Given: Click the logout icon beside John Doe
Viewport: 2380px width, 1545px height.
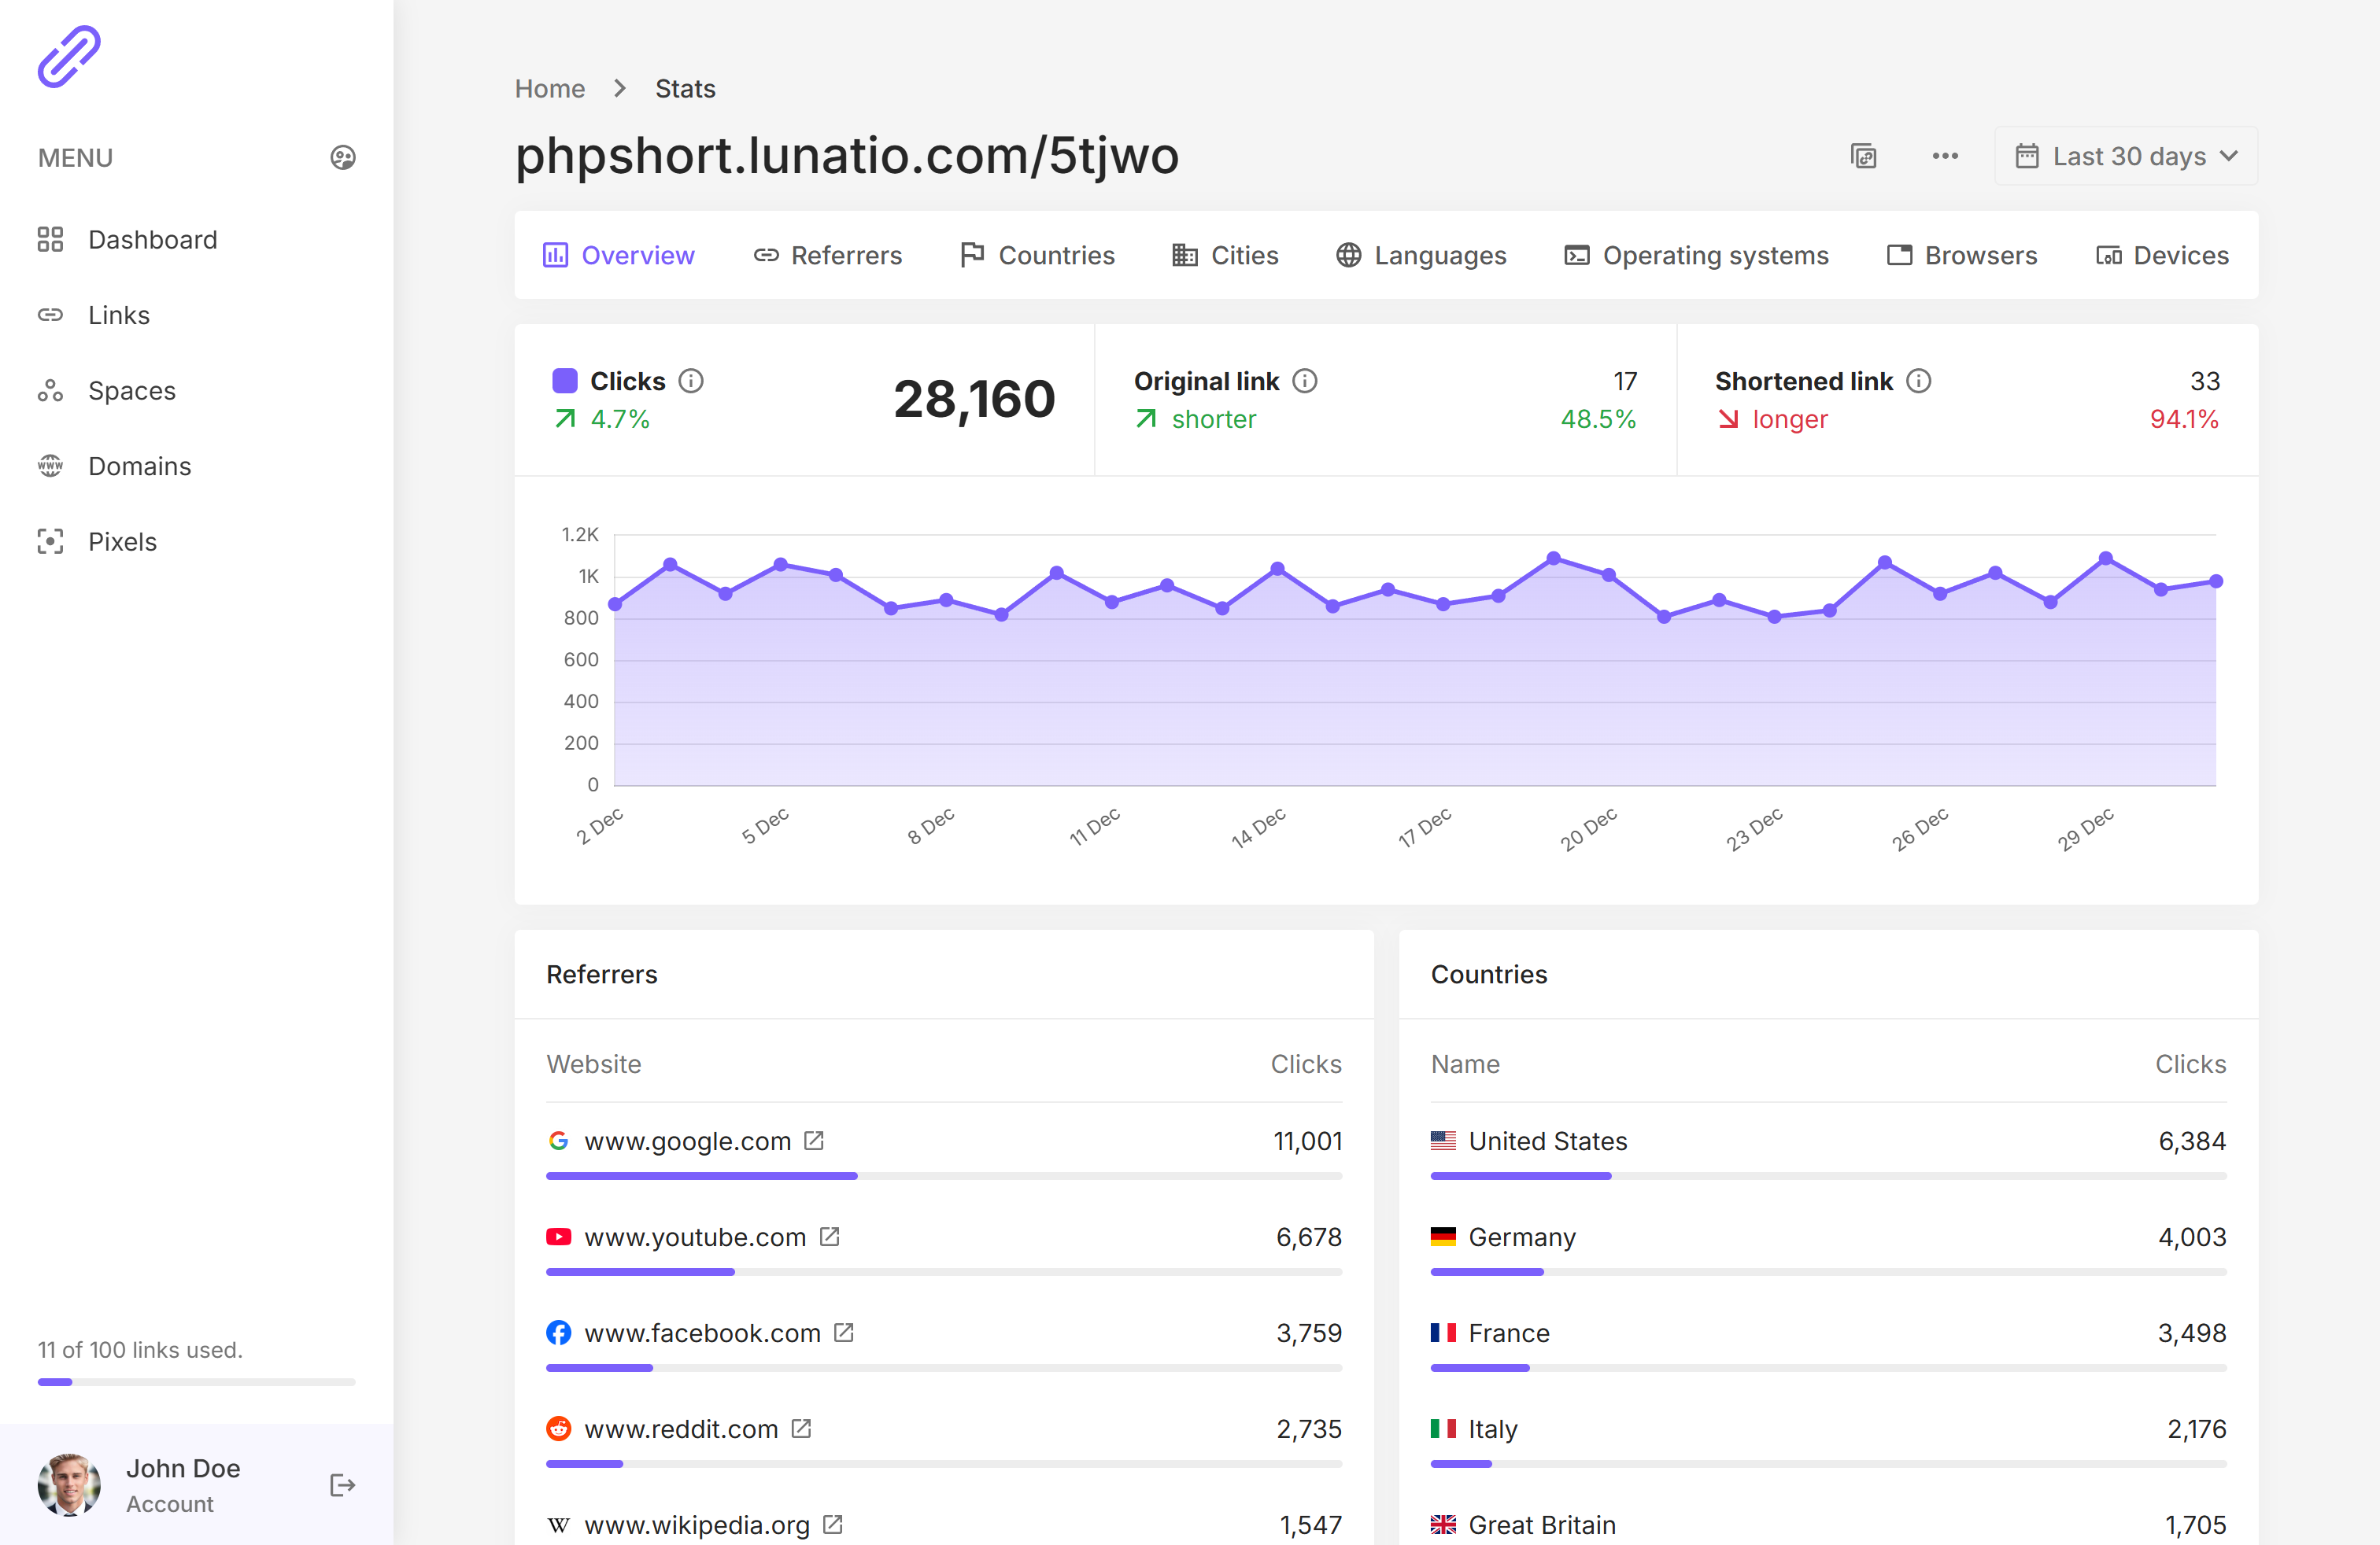Looking at the screenshot, I should point(342,1485).
